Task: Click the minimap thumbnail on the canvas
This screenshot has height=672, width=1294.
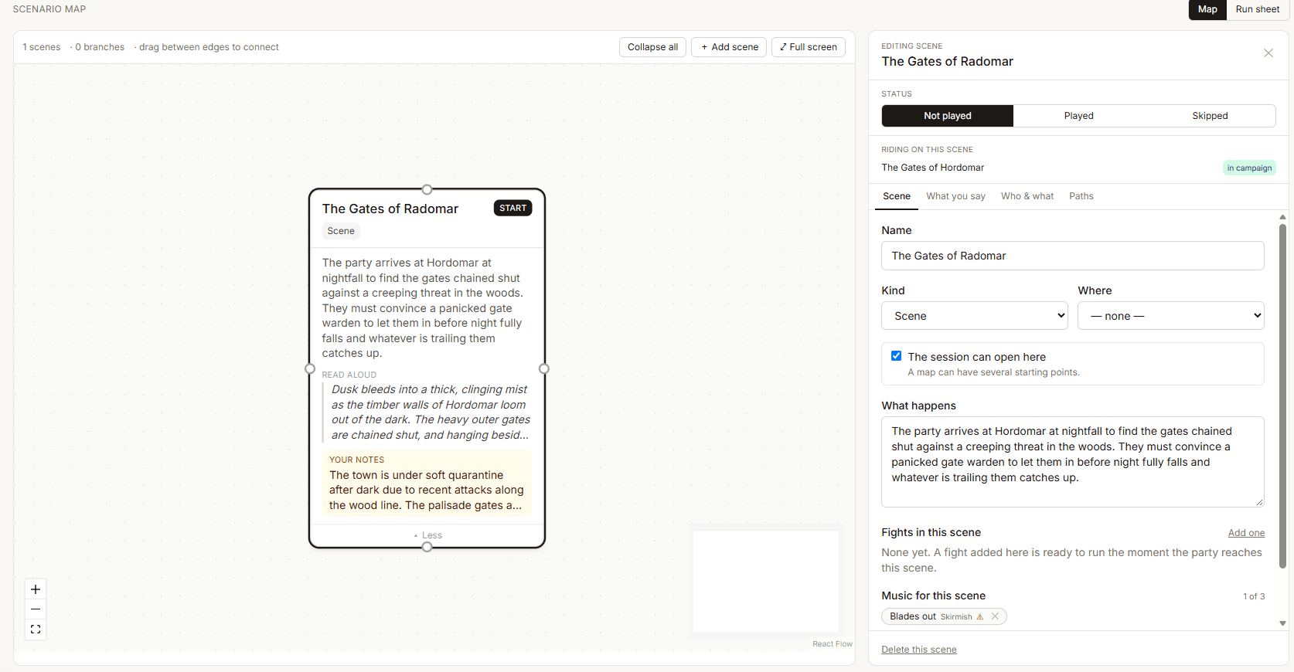Action: tap(766, 582)
